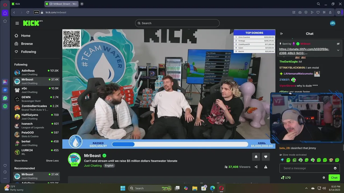344x193 pixels.
Task: Open File Explorer from taskbar
Action: [195, 188]
